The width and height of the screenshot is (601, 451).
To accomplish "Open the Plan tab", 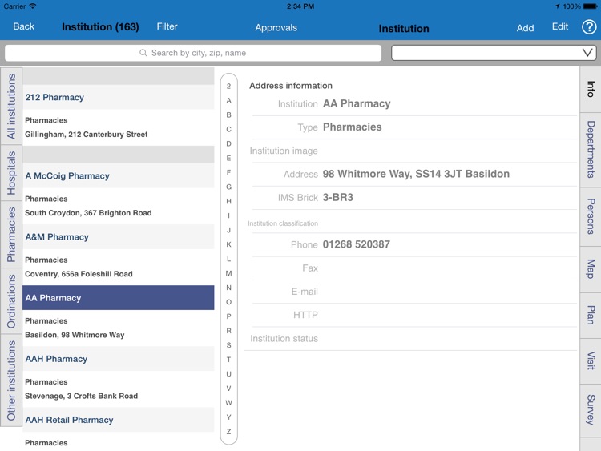I will tap(591, 316).
